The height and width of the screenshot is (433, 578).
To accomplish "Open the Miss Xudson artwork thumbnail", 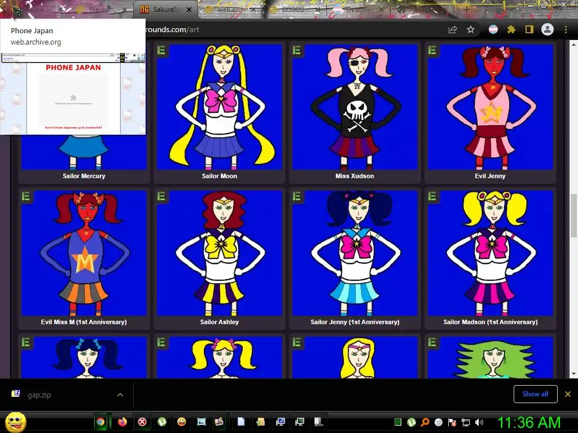I will point(354,107).
